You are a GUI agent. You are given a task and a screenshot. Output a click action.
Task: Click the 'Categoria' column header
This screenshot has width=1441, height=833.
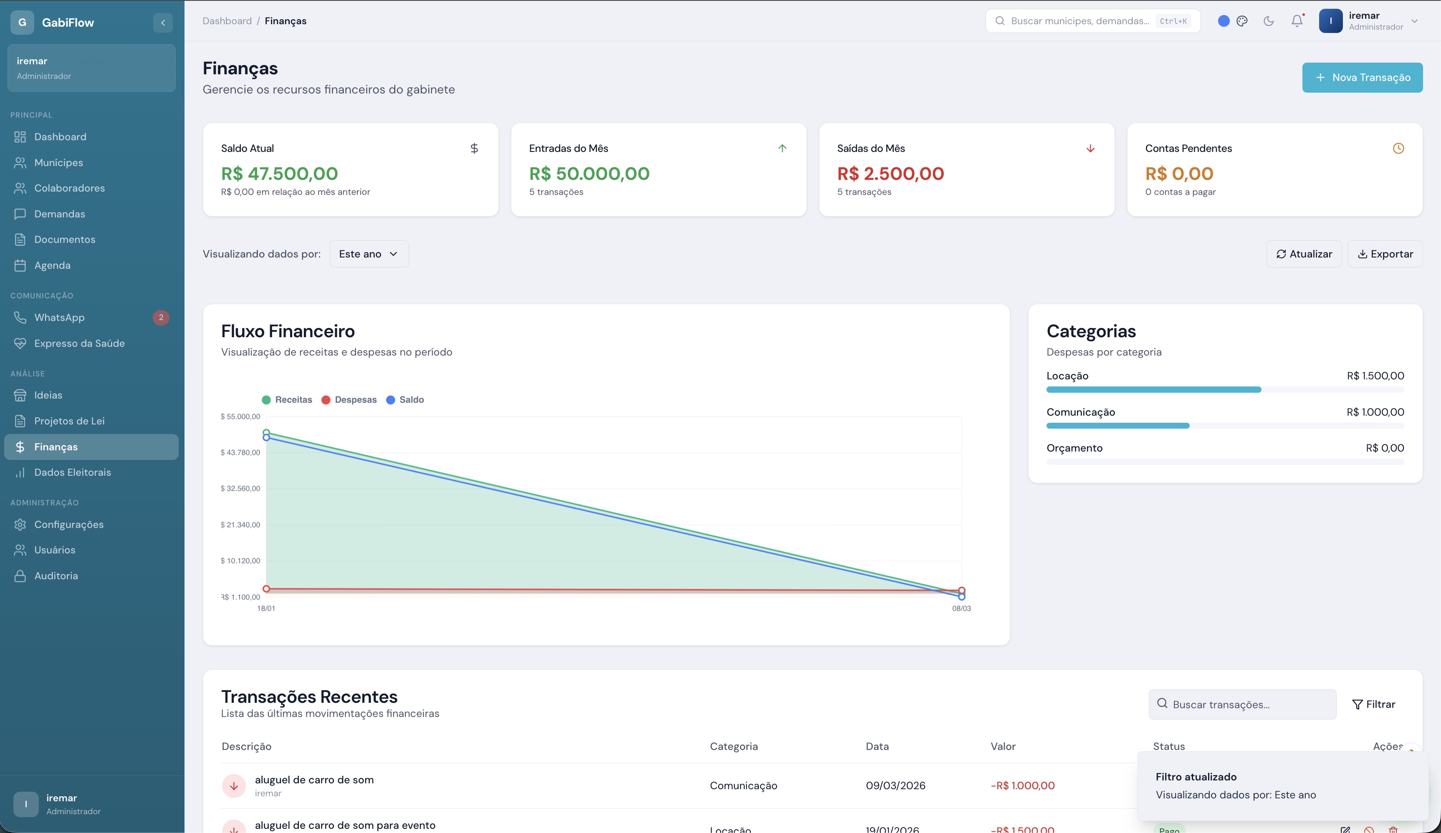[x=734, y=746]
